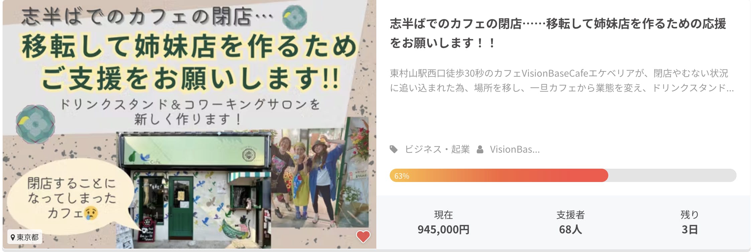
Task: Click the 東京都 location badge
Action: point(25,237)
